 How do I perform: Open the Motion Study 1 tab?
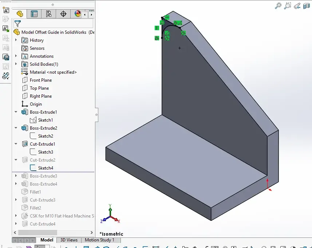(99, 240)
